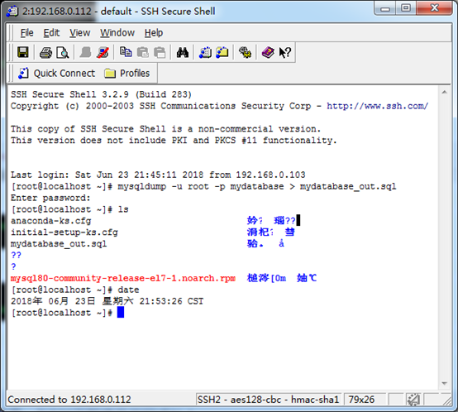Open the View menu
This screenshot has width=458, height=412.
79,33
